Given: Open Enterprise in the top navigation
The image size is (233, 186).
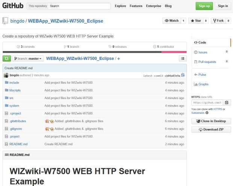Looking at the screenshot, I should tap(153, 6).
